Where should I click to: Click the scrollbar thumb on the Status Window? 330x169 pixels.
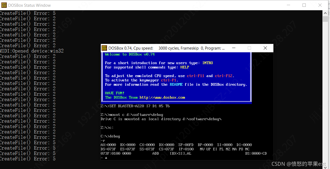325,19
